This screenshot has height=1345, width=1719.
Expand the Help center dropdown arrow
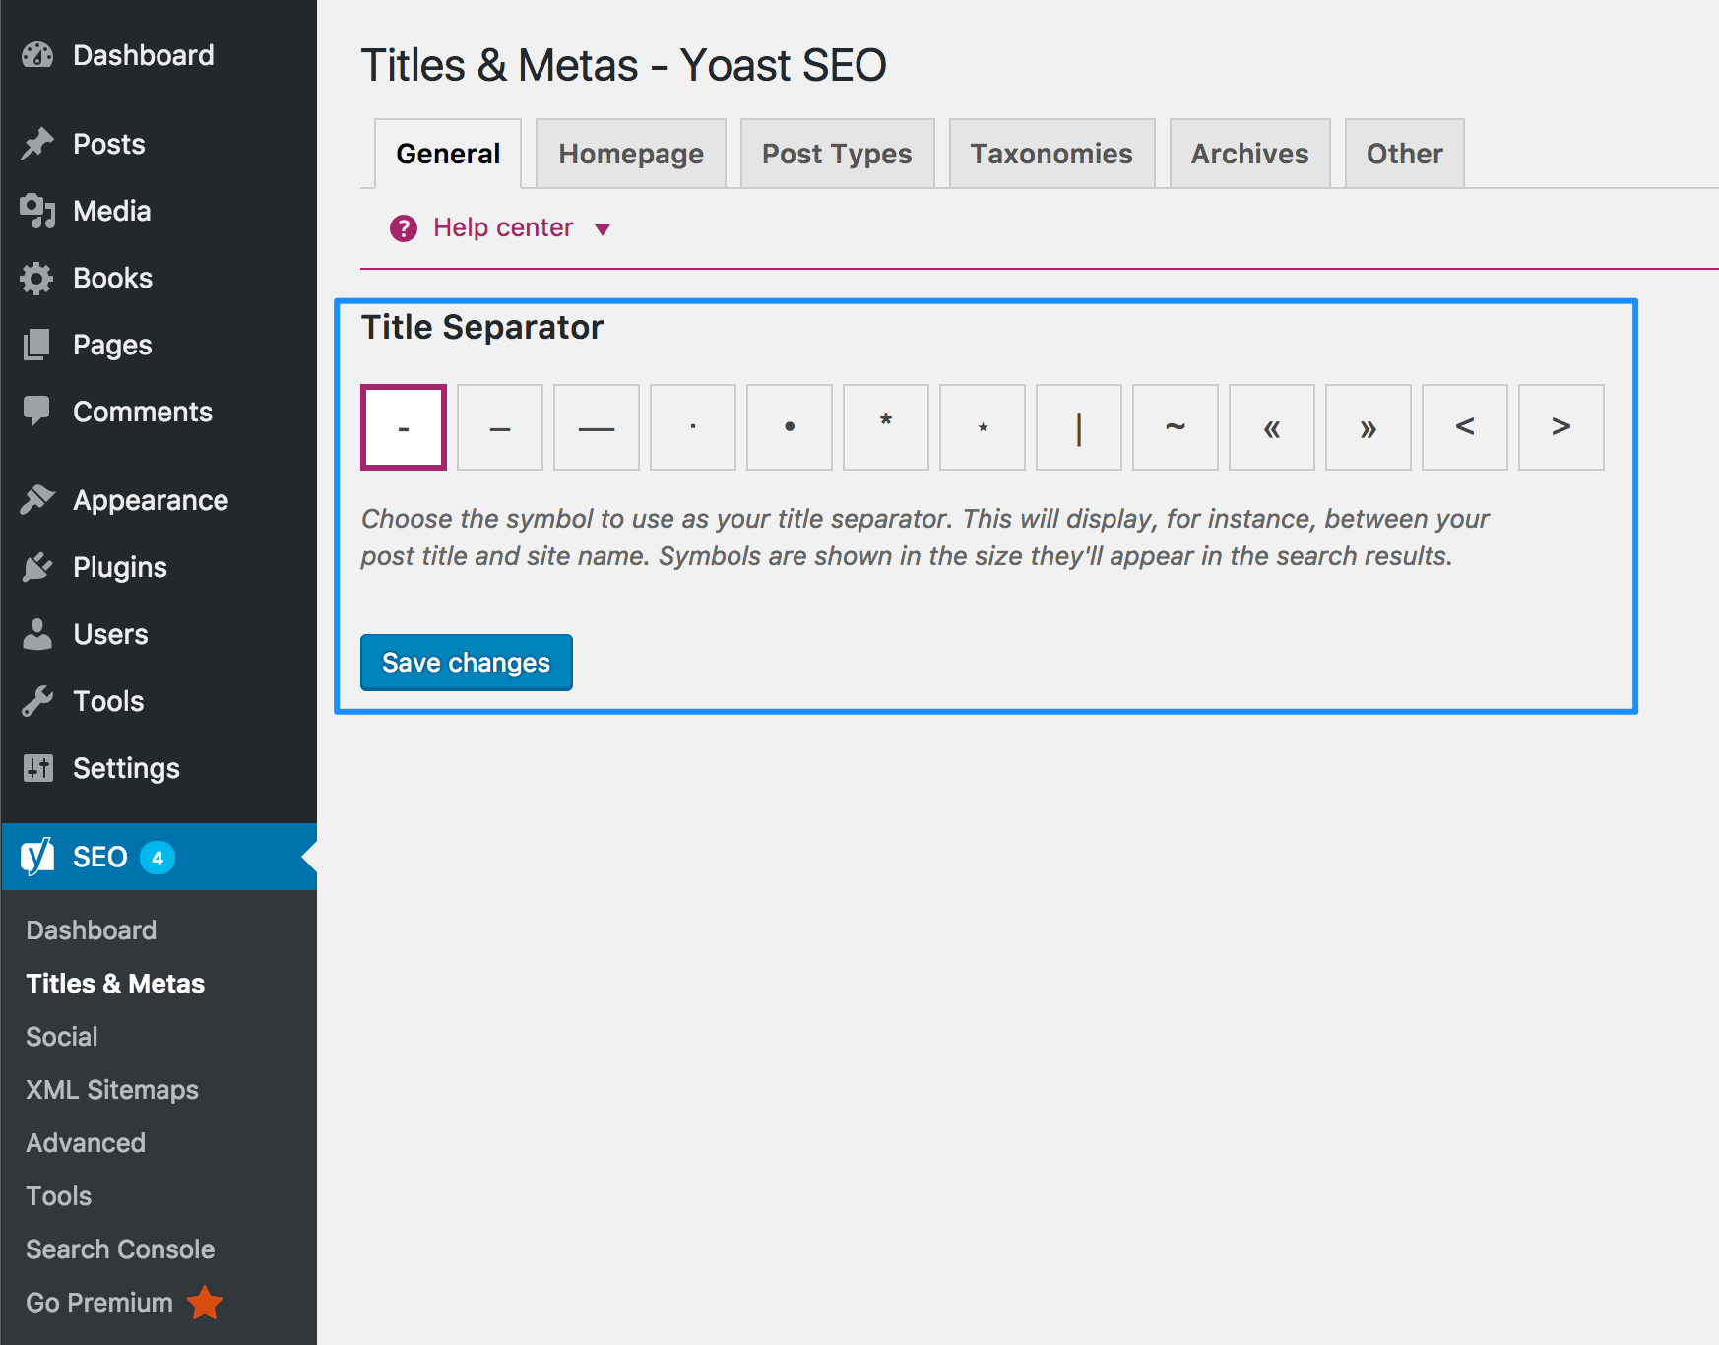[603, 229]
